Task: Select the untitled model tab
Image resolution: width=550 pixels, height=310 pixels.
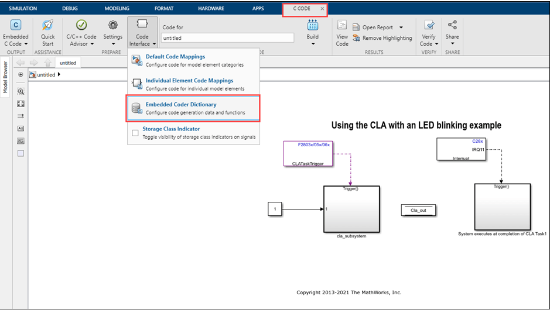Action: click(68, 63)
